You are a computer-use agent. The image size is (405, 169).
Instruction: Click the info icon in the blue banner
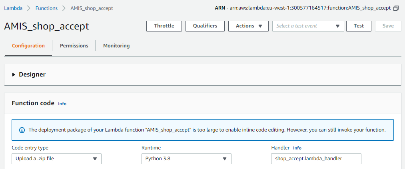(22, 130)
